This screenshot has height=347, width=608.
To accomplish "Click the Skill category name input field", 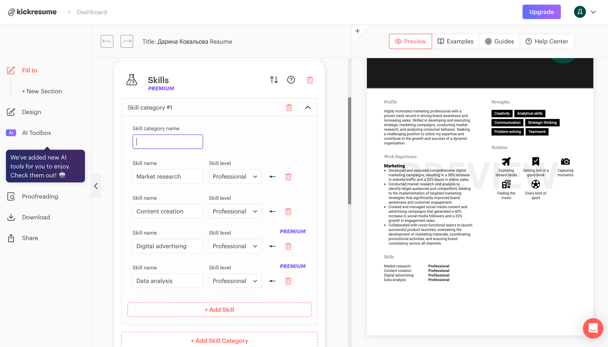I will pyautogui.click(x=168, y=142).
